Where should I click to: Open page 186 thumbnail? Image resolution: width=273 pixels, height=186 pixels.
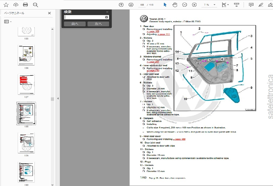pos(26,55)
